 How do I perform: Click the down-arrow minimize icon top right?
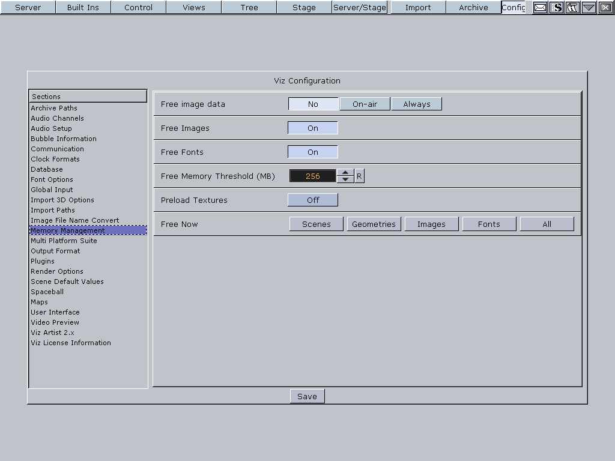(x=587, y=7)
